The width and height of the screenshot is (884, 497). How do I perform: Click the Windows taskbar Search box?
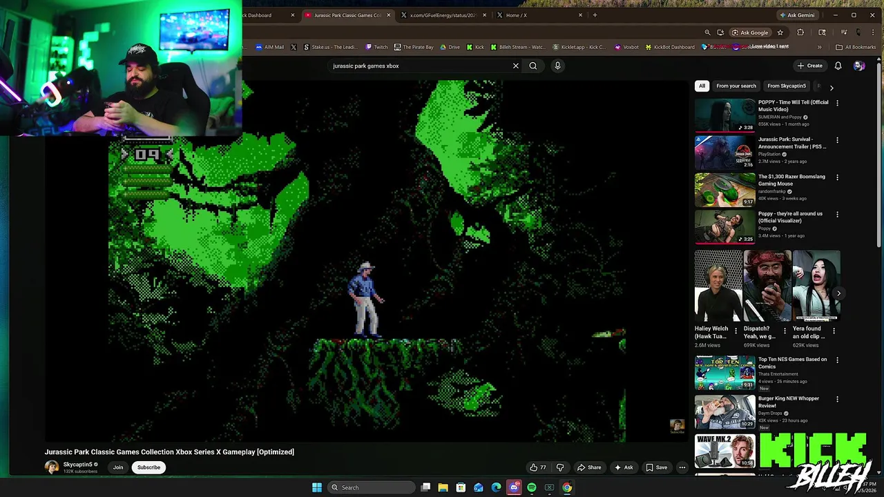pyautogui.click(x=370, y=487)
